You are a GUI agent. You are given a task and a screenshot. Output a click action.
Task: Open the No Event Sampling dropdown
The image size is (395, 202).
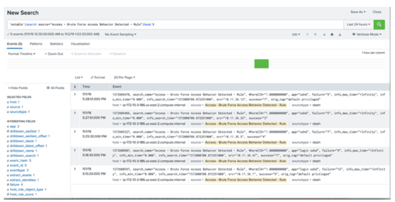(x=121, y=34)
